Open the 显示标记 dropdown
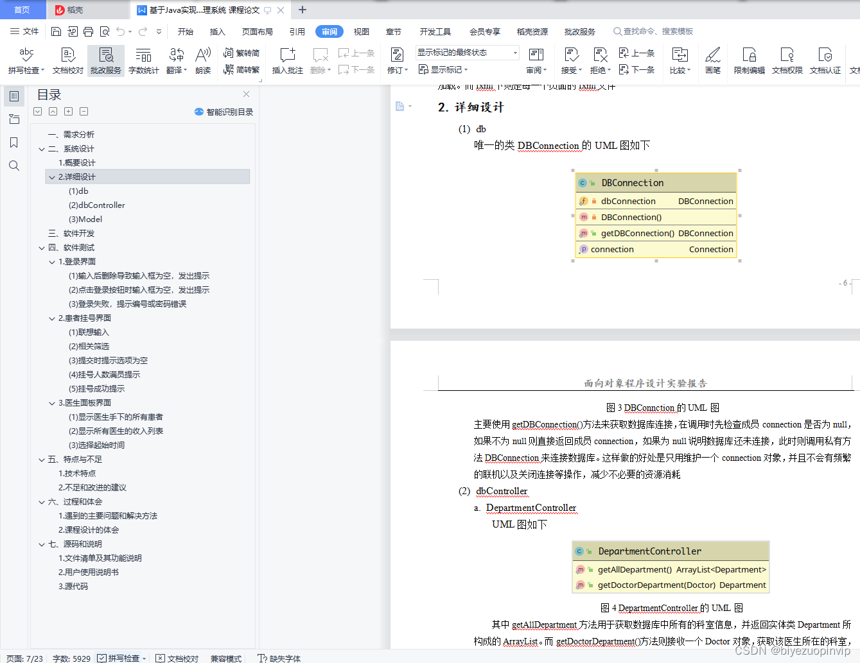The width and height of the screenshot is (860, 663). pos(443,69)
